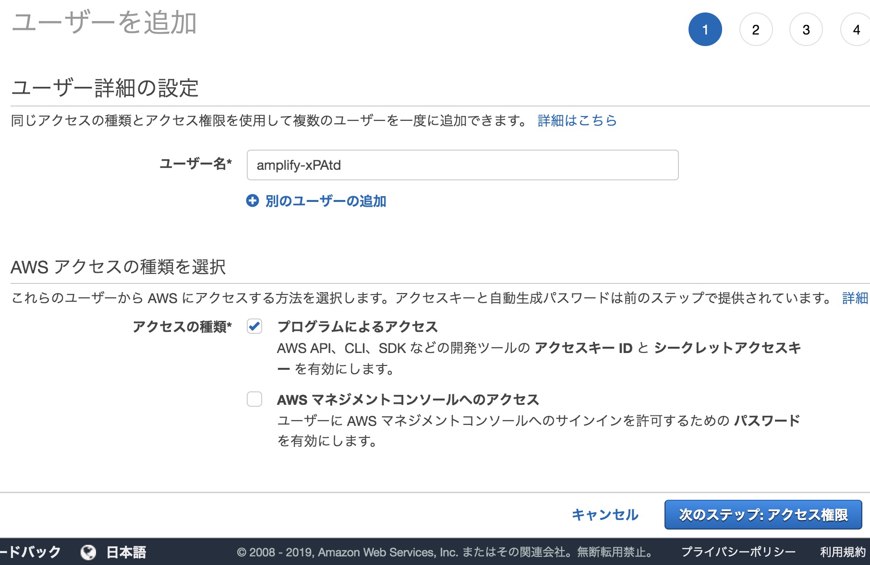Click the AWS アクセスの種類を選択 heading
Viewport: 870px width, 565px height.
coord(118,267)
